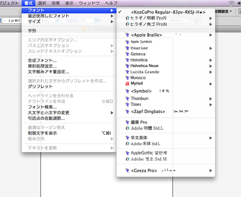This screenshot has height=197, width=241.
Task: Click TrueType icon beside Monaco
Action: click(127, 78)
